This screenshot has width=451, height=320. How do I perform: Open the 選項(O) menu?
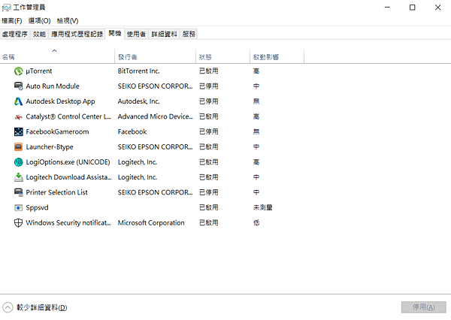[39, 21]
